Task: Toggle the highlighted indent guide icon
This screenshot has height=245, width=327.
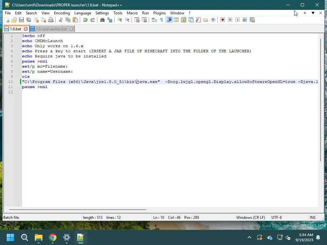Action: (169, 20)
